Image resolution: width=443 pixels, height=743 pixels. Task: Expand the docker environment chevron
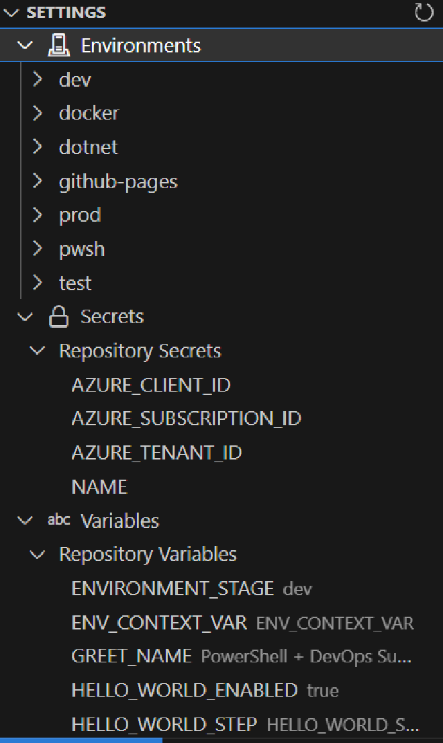pos(38,114)
